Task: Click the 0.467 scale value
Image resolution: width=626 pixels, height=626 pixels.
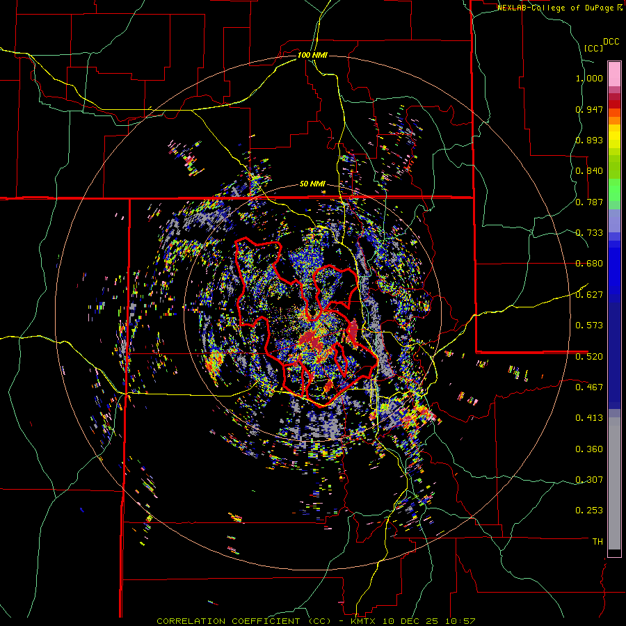Action: tap(589, 387)
